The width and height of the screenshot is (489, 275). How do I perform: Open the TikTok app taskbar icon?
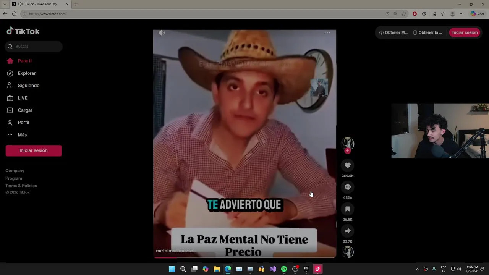pos(317,269)
